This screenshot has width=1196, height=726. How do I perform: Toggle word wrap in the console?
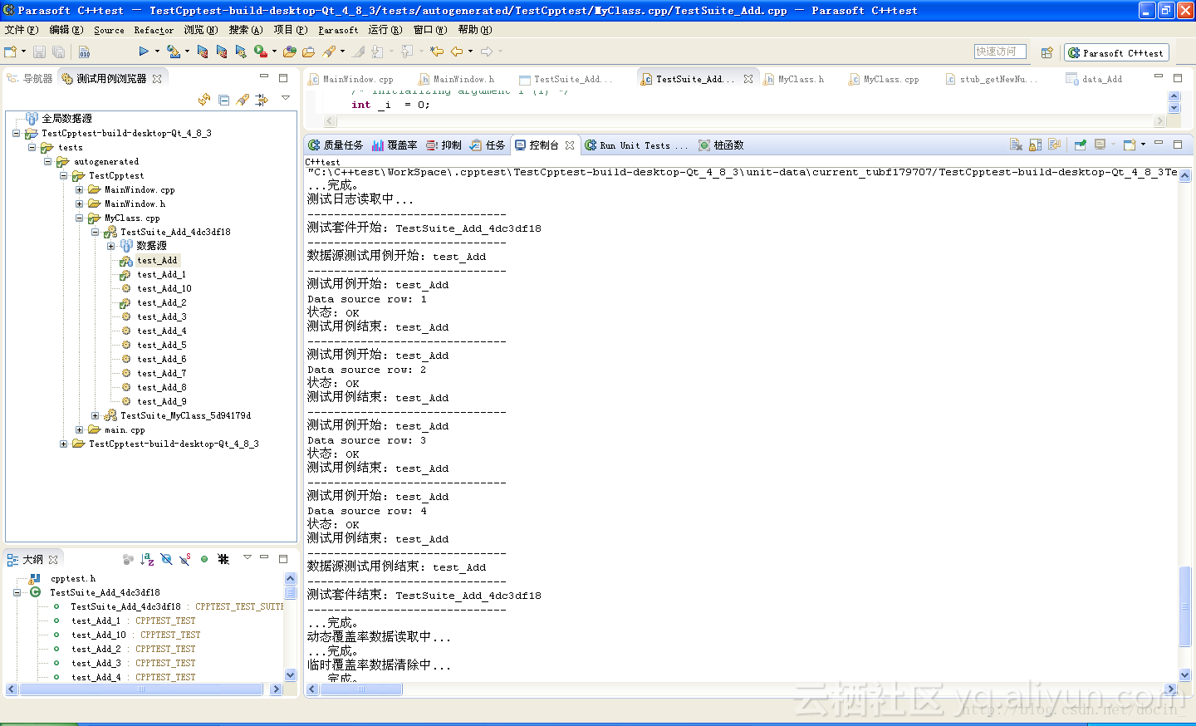coord(1054,145)
